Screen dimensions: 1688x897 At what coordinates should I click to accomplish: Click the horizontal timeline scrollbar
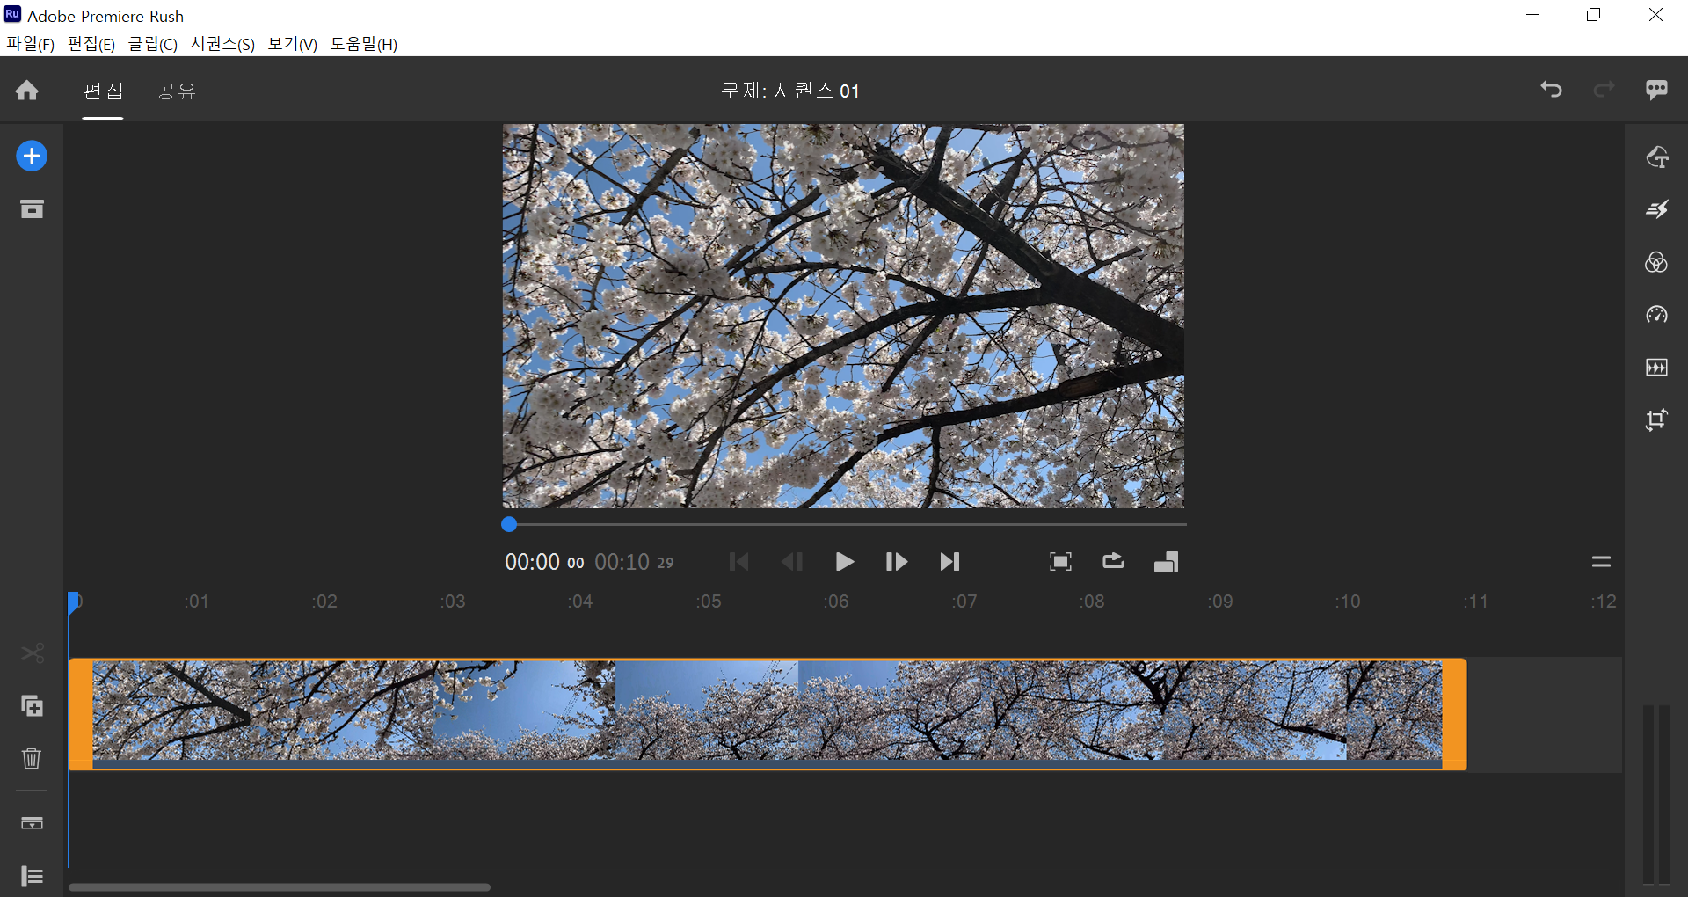click(280, 887)
